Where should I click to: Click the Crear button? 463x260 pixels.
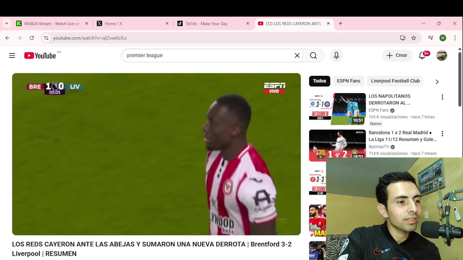pyautogui.click(x=397, y=55)
